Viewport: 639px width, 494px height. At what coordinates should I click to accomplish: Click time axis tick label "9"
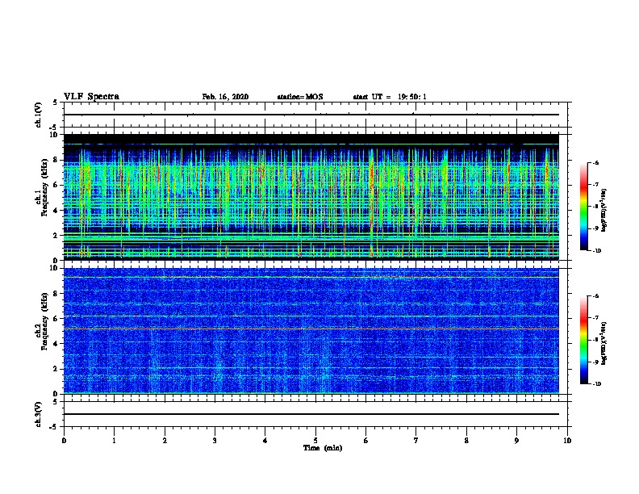point(516,441)
